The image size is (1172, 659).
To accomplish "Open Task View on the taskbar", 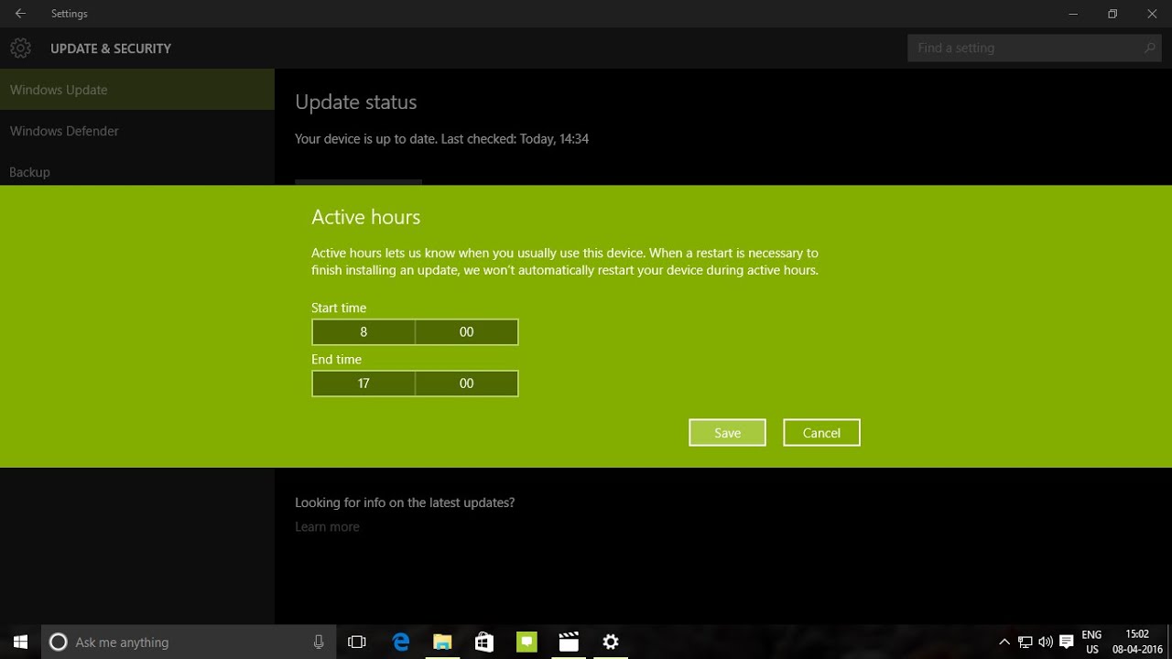I will (x=357, y=642).
